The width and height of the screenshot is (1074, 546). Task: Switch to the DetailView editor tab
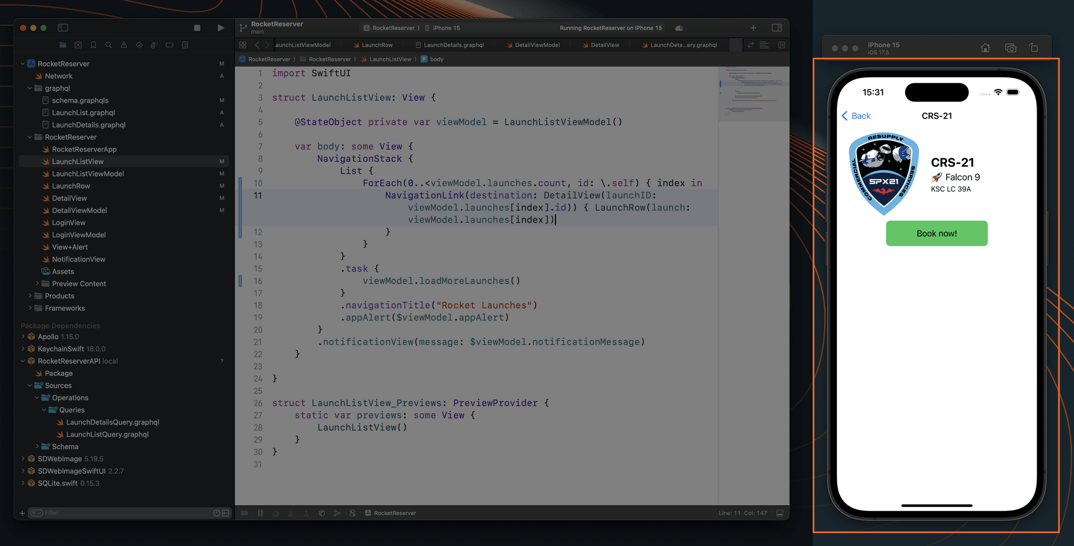click(606, 45)
